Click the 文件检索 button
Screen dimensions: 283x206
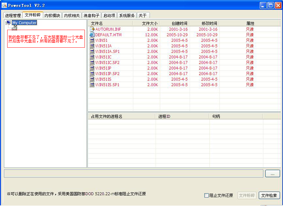269,195
